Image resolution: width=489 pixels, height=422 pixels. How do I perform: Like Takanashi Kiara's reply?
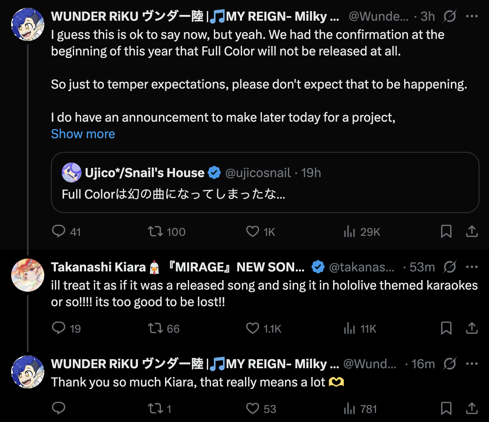(252, 328)
